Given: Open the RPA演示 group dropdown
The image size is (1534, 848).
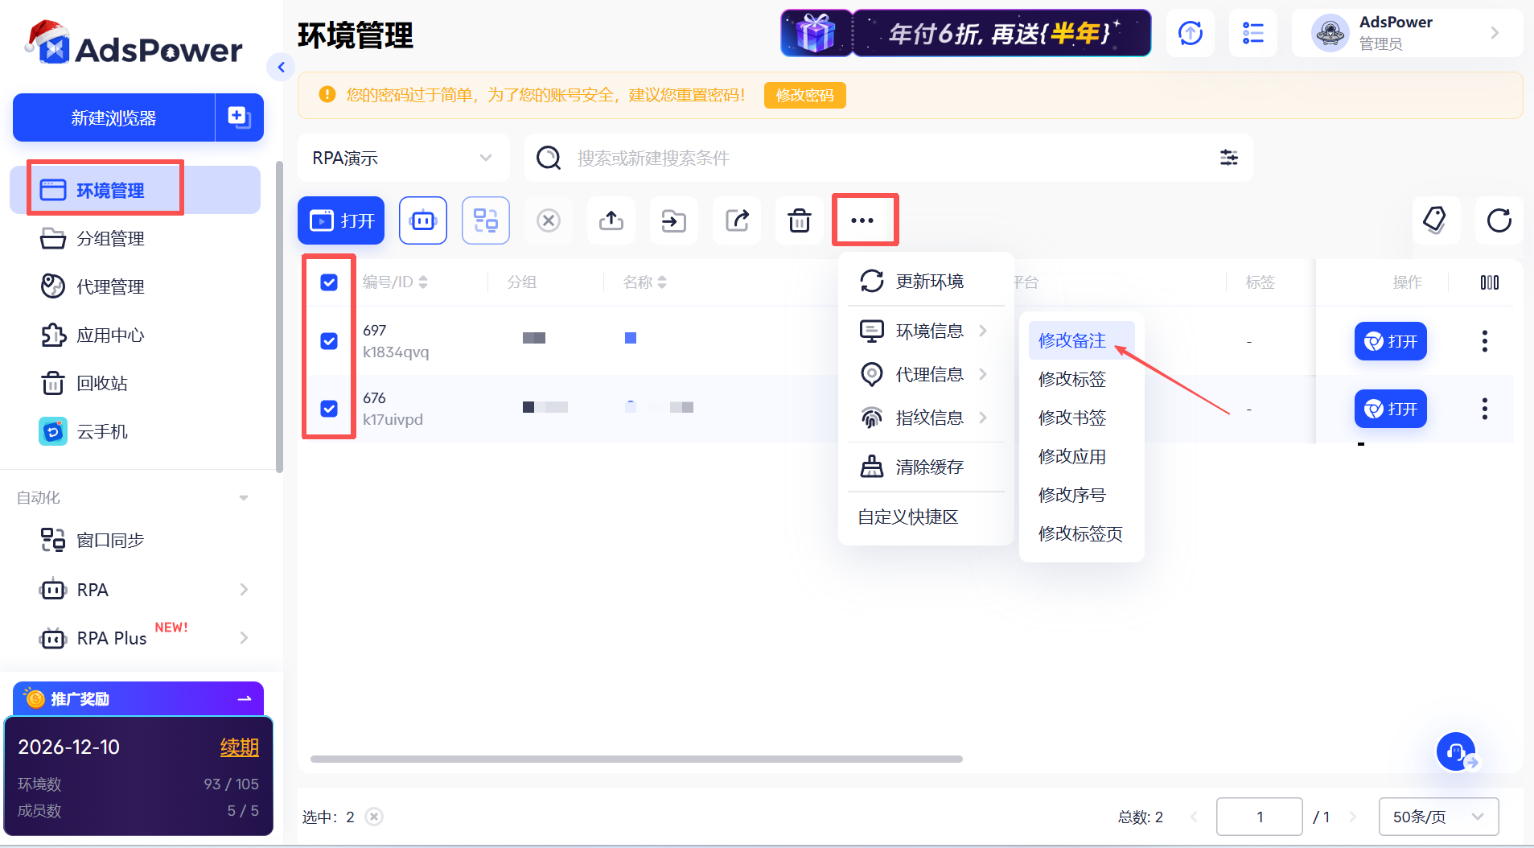Looking at the screenshot, I should click(x=402, y=158).
